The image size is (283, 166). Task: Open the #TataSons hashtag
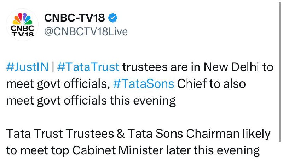[144, 84]
